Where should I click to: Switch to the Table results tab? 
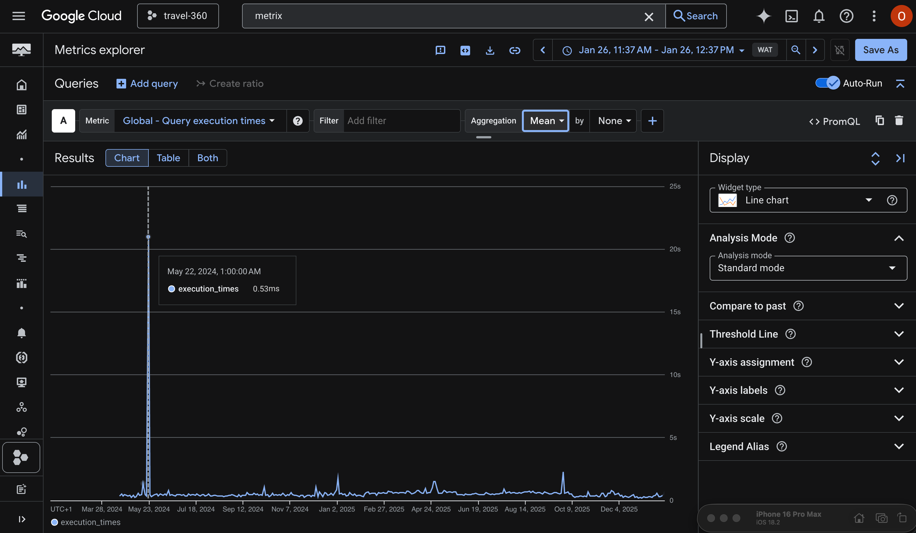tap(168, 158)
